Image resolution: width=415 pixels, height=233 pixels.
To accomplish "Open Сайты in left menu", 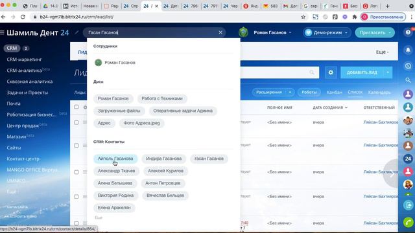I will coord(14,148).
